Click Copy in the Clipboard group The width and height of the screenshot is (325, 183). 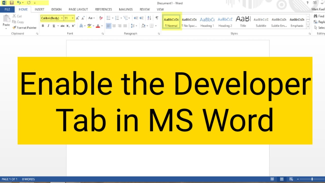pos(18,22)
